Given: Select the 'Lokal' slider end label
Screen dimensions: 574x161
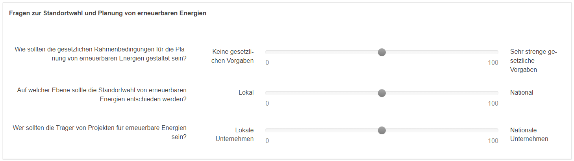Looking at the screenshot, I should [x=246, y=93].
